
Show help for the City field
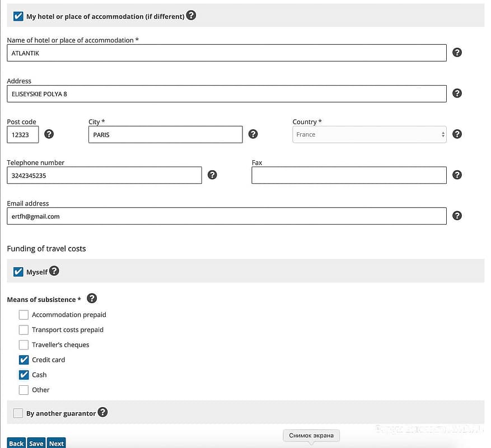(x=253, y=134)
